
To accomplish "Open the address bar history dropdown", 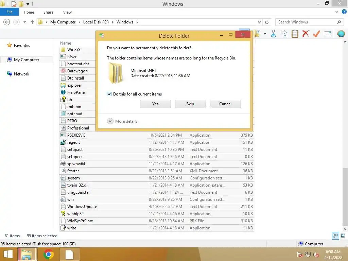I will 259,22.
